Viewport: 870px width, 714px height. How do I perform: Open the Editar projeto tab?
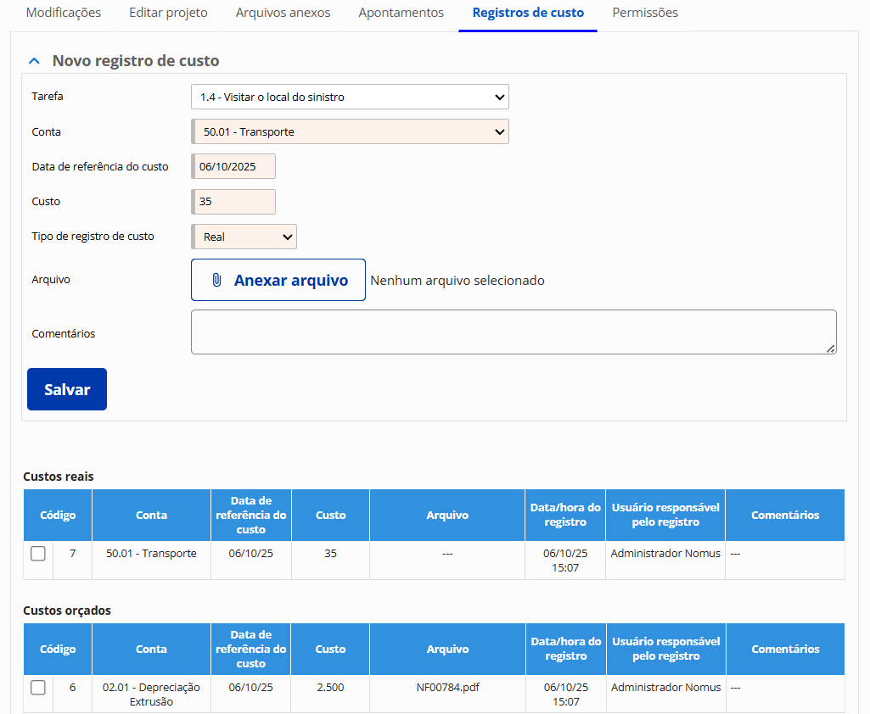168,13
